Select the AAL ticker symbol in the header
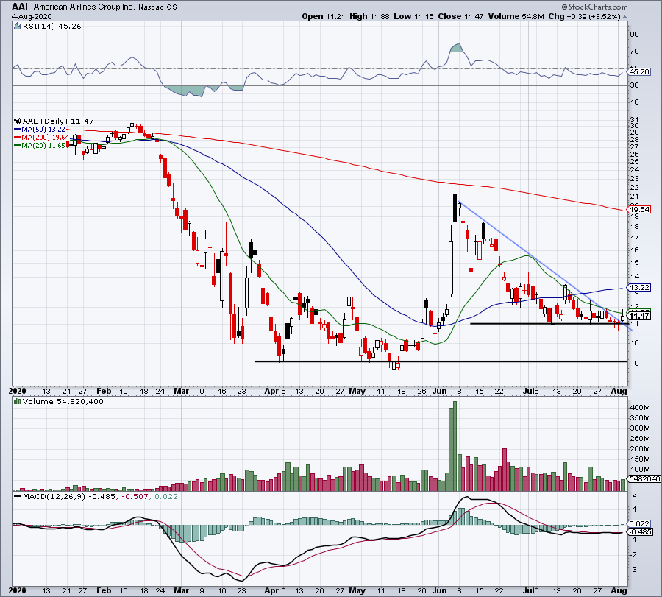Viewport: 662px width, 597px height. pyautogui.click(x=21, y=7)
